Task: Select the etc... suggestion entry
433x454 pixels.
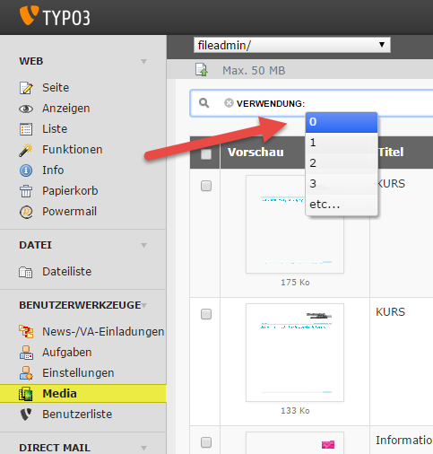Action: click(342, 205)
